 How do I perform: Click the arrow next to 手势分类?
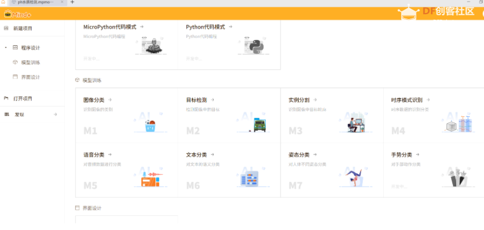418,155
